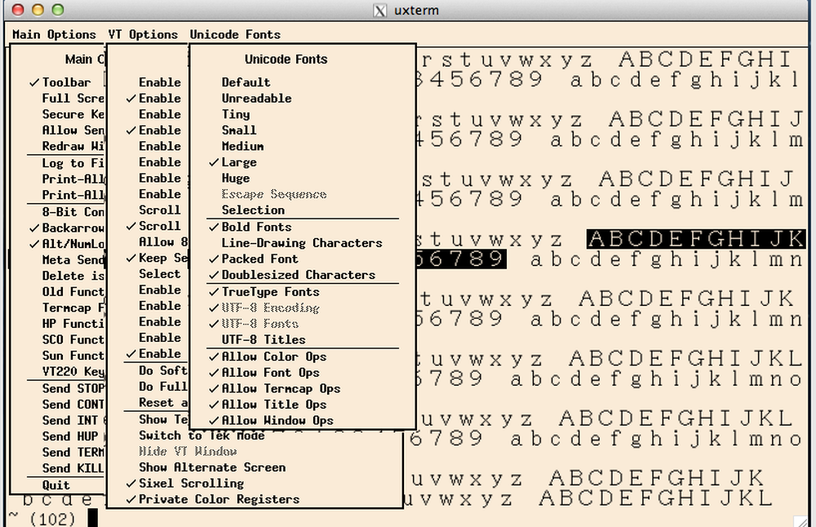Click Send STOP in Main Options

click(73, 388)
